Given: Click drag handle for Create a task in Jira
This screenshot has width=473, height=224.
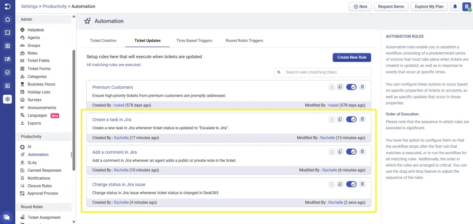Looking at the screenshot, I should tap(332, 119).
